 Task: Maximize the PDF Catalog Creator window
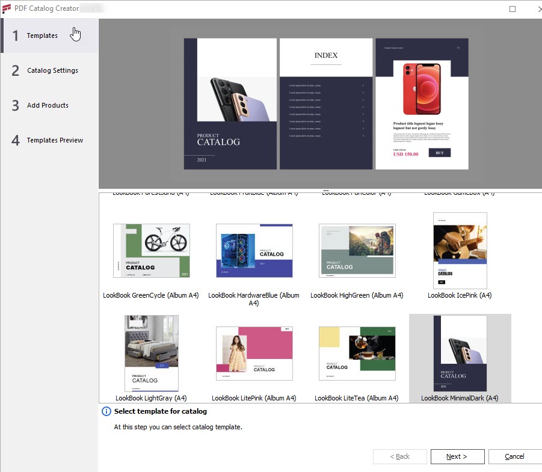tap(513, 9)
